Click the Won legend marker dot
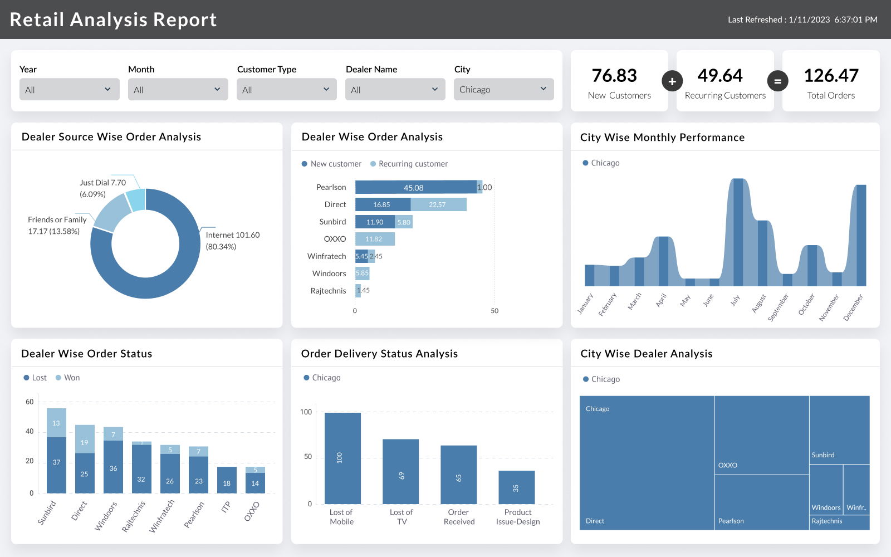The height and width of the screenshot is (557, 891). click(58, 378)
